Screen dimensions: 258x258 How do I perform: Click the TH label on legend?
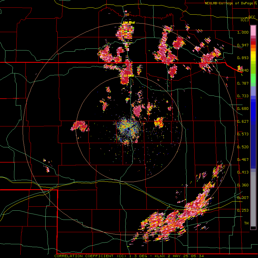click(x=246, y=223)
